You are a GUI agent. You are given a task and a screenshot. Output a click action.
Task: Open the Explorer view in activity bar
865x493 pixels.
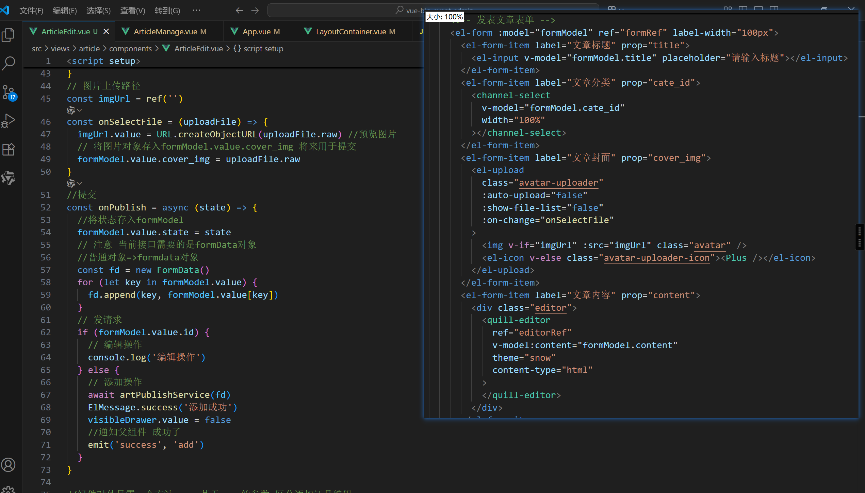click(x=9, y=35)
